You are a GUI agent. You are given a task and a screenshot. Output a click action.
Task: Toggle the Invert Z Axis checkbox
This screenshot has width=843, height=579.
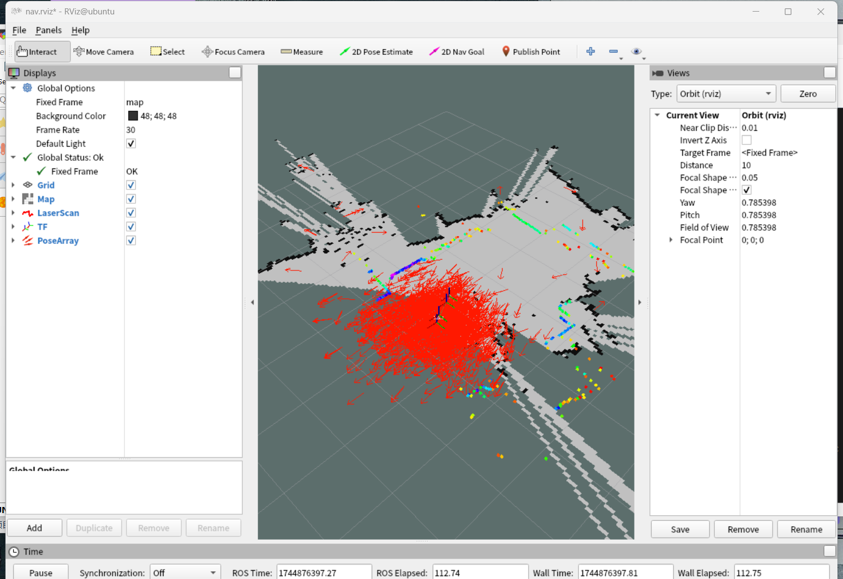[746, 140]
